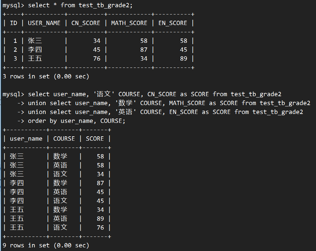Click the ID column header
The height and width of the screenshot is (251, 316).
[x=13, y=23]
